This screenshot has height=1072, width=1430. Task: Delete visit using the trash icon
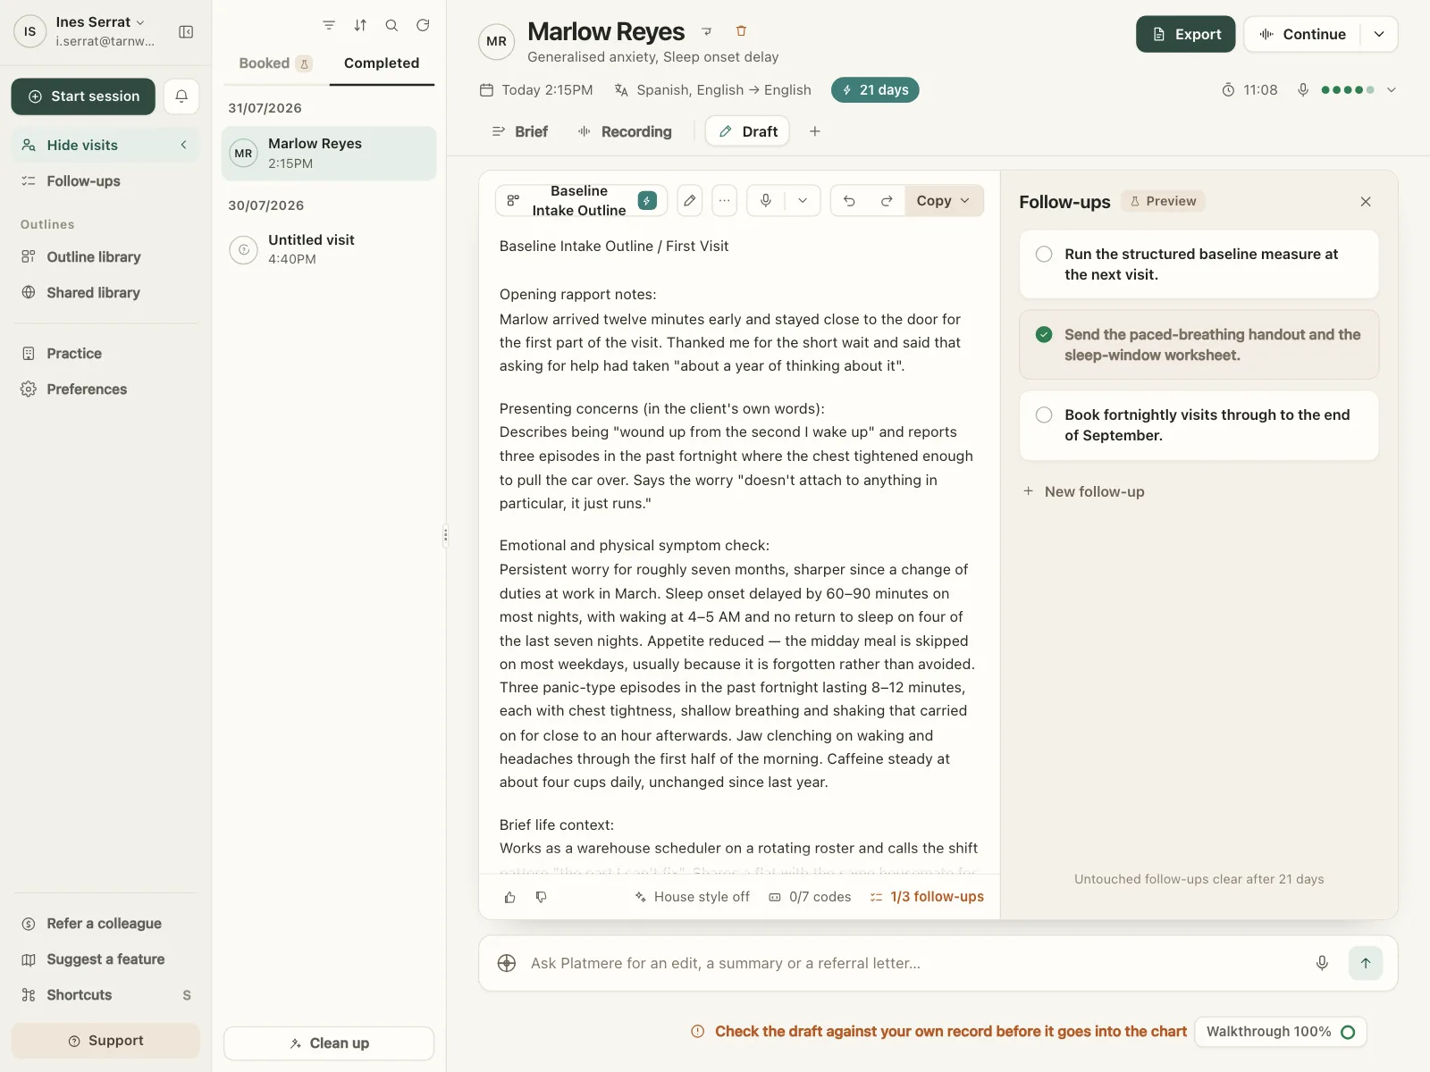pos(741,31)
